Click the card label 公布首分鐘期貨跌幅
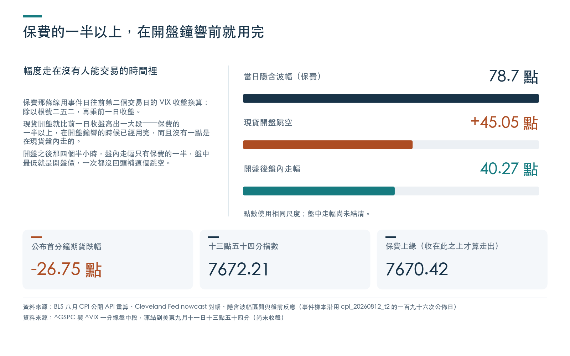570x356 pixels. point(67,246)
